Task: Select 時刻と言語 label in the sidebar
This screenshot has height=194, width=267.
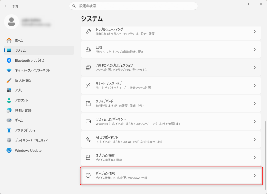Action: tap(23, 110)
